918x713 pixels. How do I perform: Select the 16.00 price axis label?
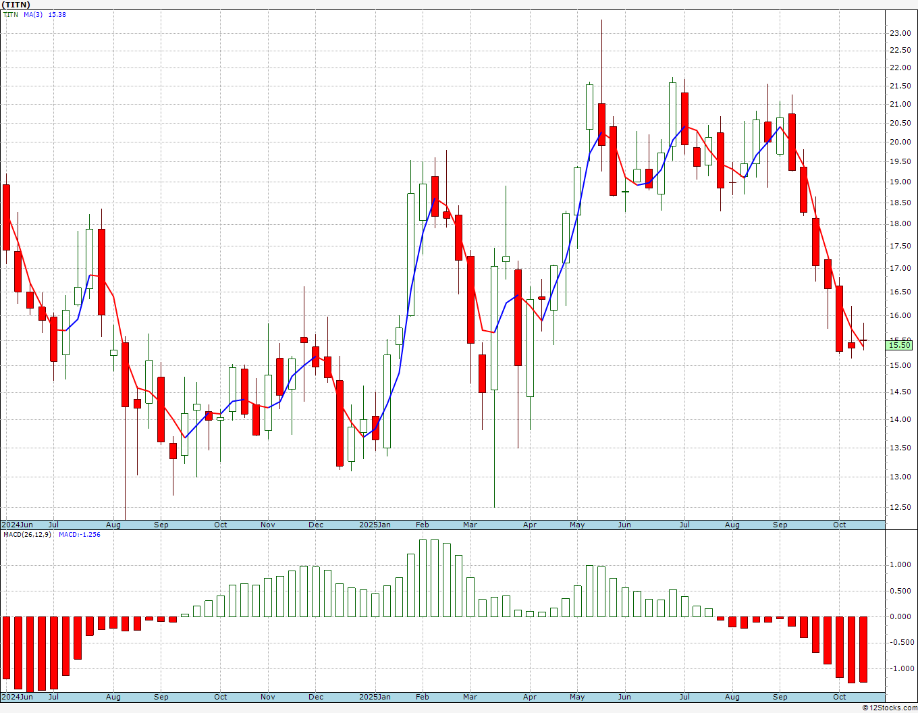coord(899,316)
